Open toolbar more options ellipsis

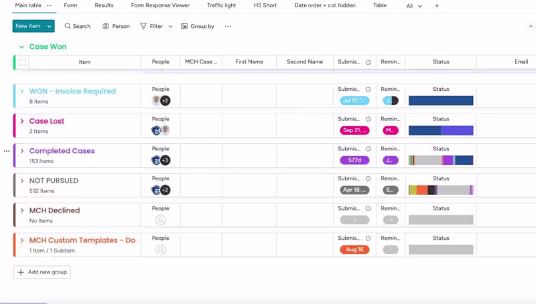(x=228, y=26)
